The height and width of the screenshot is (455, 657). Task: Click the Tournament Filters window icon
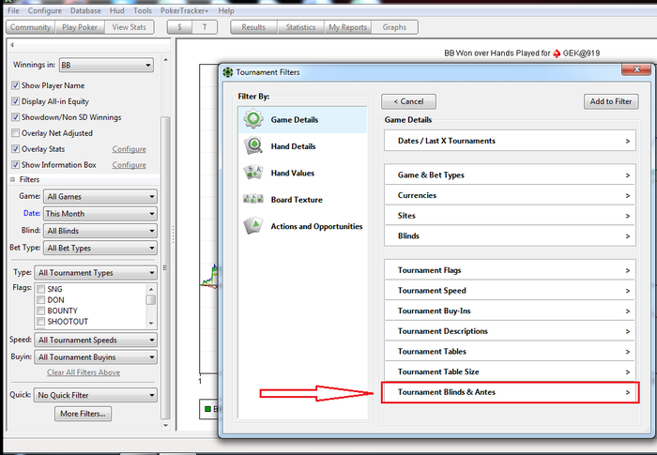click(x=227, y=72)
